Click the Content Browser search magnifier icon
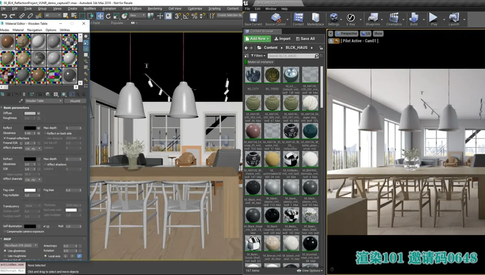The height and width of the screenshot is (275, 485). tap(316, 56)
